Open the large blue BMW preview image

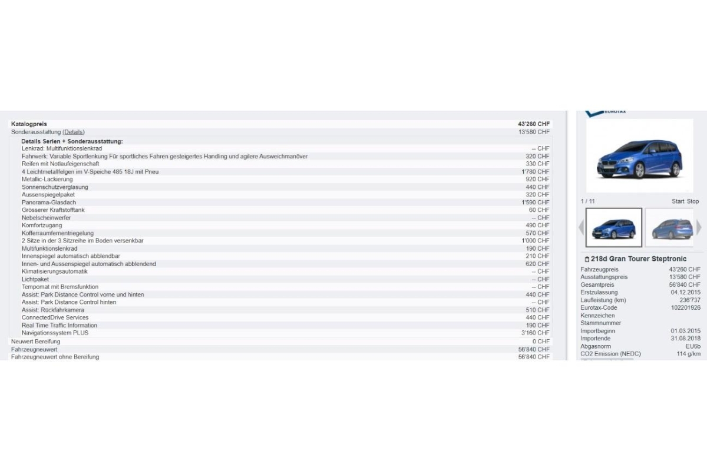(x=639, y=156)
